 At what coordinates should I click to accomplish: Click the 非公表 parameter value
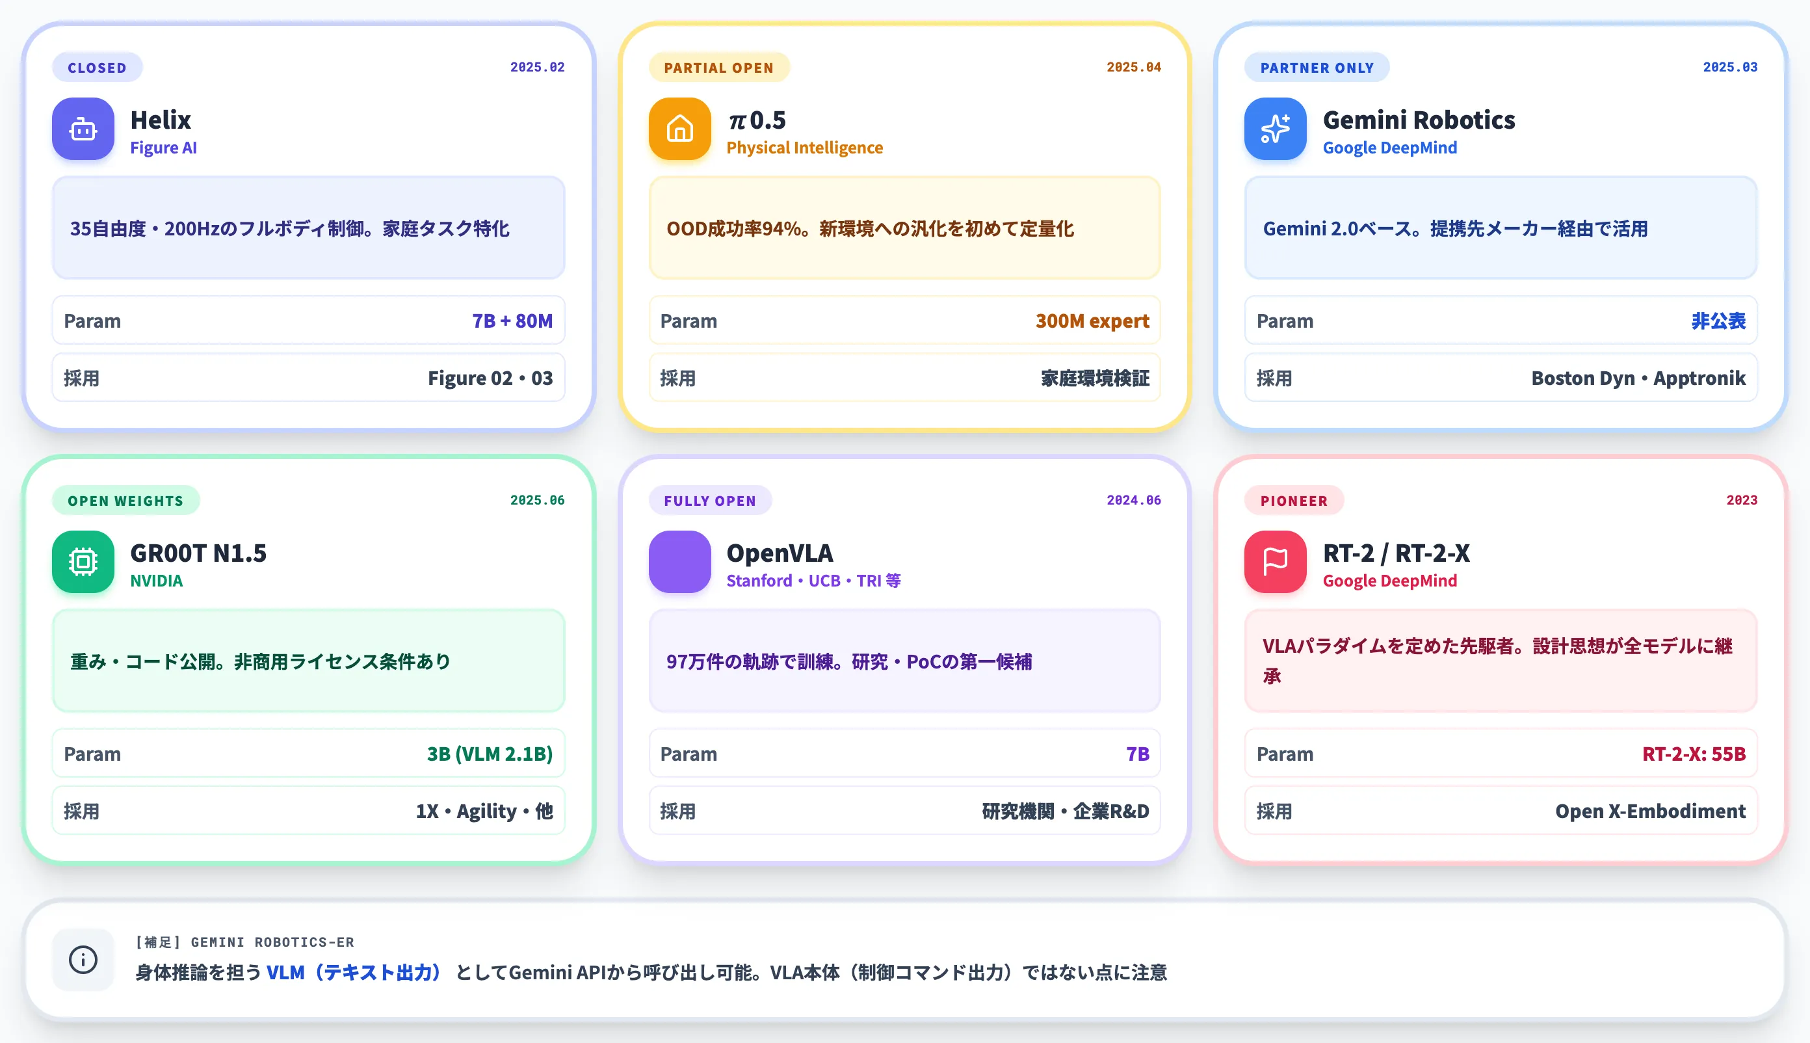click(x=1718, y=321)
